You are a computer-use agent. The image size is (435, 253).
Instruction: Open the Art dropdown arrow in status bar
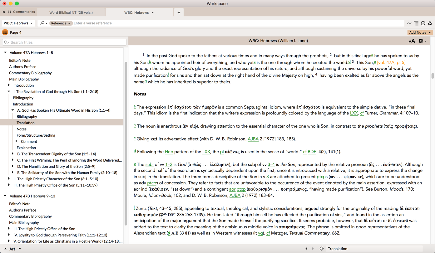20,249
